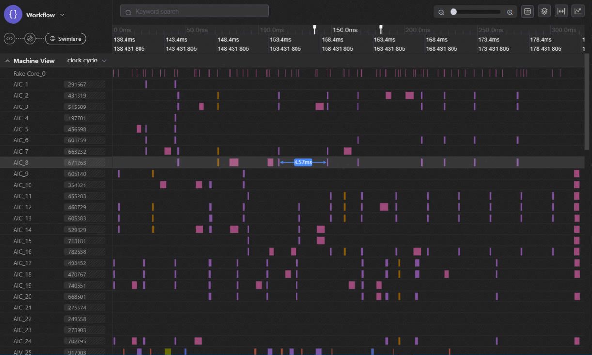Click the timeline marker near 150.0ms
The height and width of the screenshot is (355, 592).
pos(315,29)
